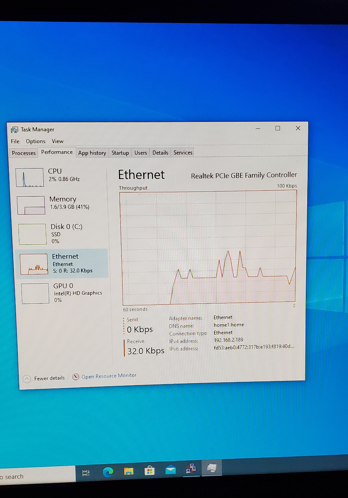Click the Send 0 Kbps value
The height and width of the screenshot is (498, 348).
140,329
